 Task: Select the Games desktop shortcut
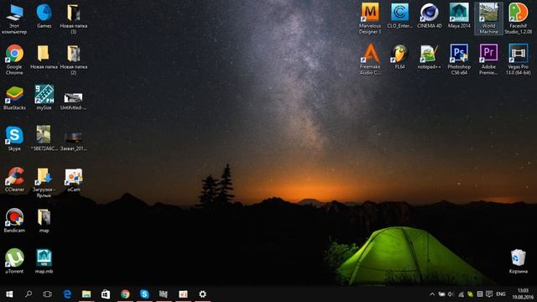pyautogui.click(x=44, y=16)
